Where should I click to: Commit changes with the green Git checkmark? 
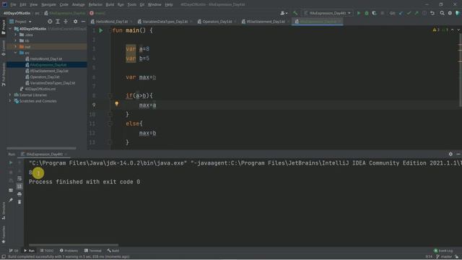click(x=409, y=13)
